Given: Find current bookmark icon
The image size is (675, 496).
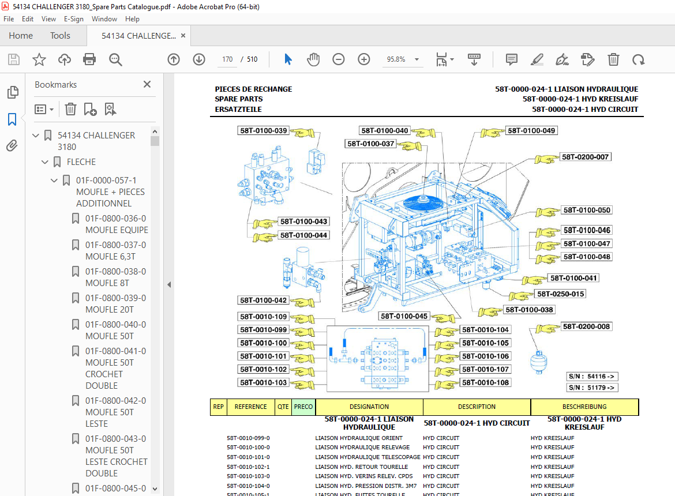Looking at the screenshot, I should coord(110,109).
